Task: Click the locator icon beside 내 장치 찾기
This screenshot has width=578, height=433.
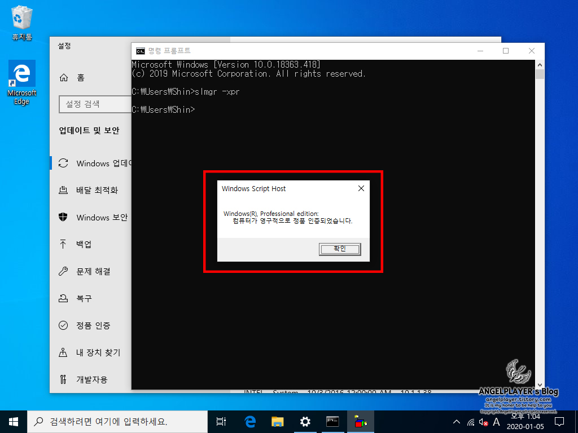Action: click(x=63, y=352)
